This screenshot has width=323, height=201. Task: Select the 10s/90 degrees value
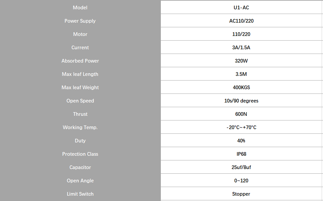click(241, 100)
